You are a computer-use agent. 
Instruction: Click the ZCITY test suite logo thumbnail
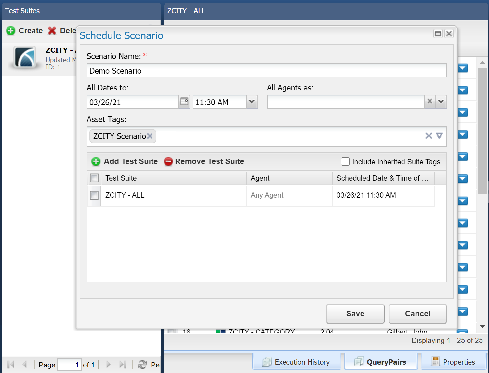(25, 57)
